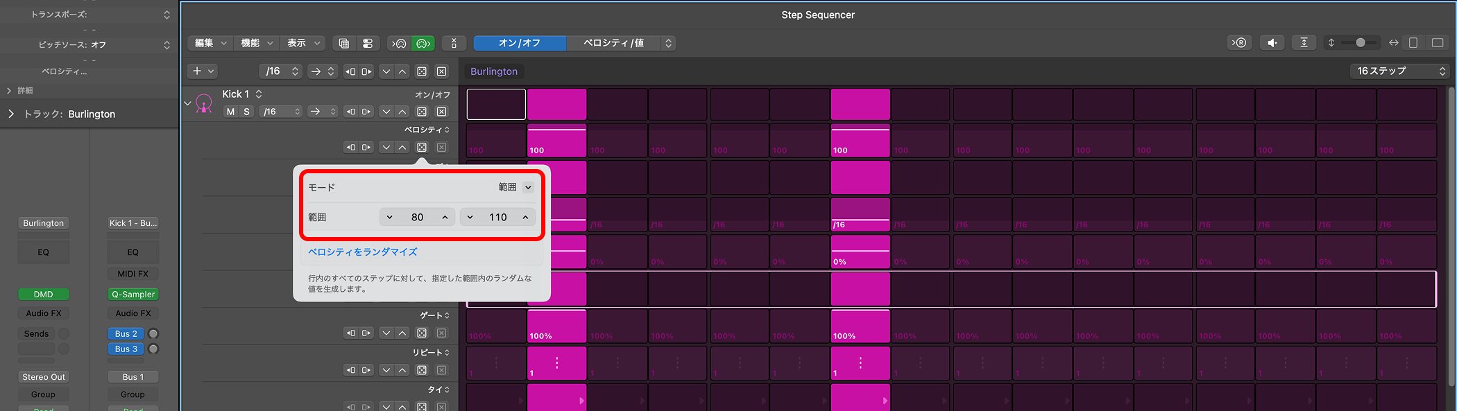This screenshot has height=411, width=1457.
Task: Click the Pattern Browser icon in toolbar
Action: [343, 43]
